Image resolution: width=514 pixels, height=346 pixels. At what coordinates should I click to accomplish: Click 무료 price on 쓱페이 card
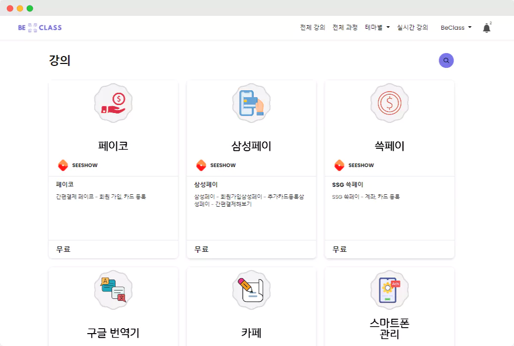point(339,249)
